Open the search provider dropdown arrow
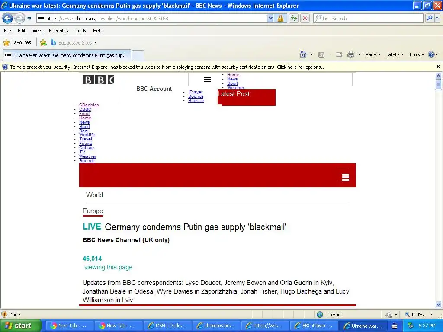Image resolution: width=443 pixels, height=332 pixels. [437, 18]
